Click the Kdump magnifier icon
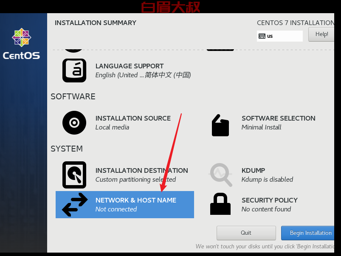This screenshot has width=341, height=256. tap(220, 175)
